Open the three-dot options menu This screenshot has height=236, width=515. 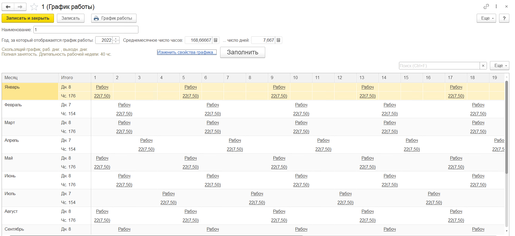(x=496, y=6)
